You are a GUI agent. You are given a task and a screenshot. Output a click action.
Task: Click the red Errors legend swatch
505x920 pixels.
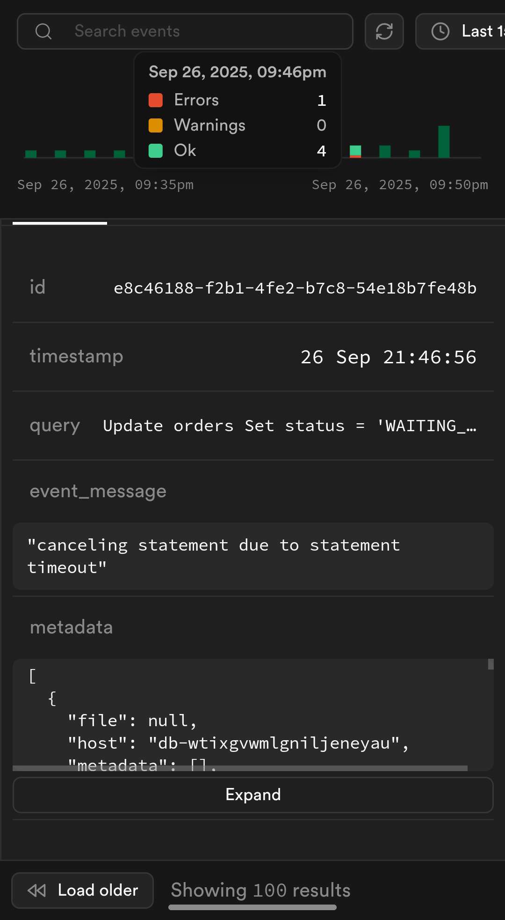coord(155,100)
